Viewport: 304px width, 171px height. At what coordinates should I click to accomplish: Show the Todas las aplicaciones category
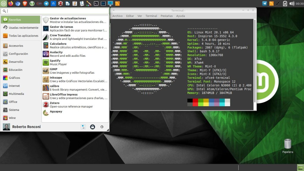23,36
